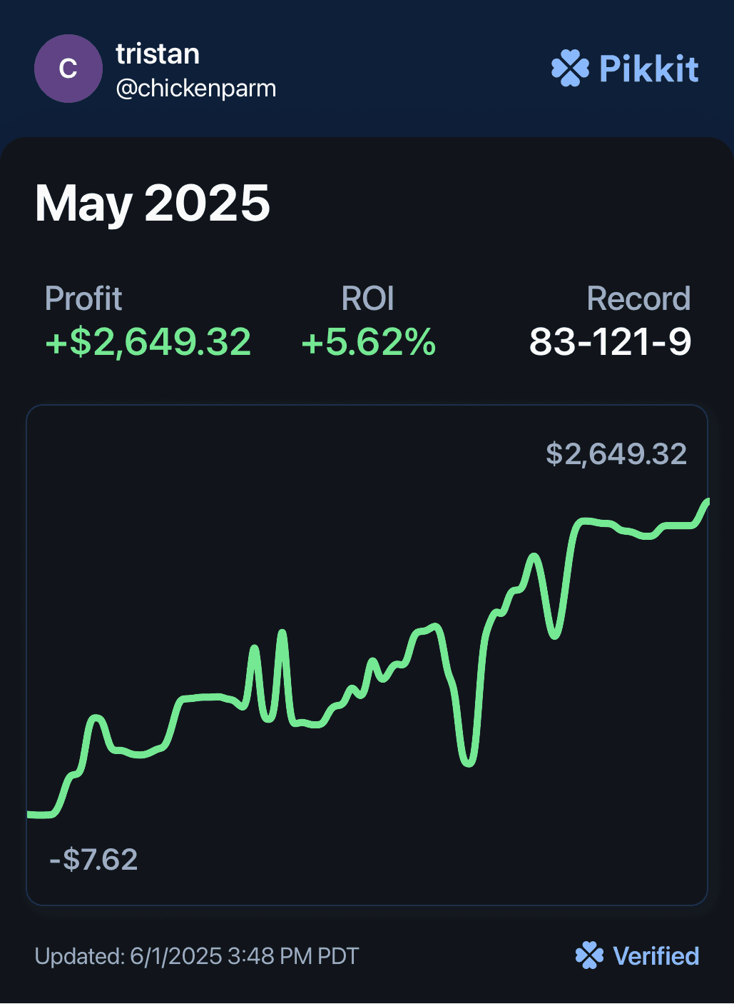
Task: Select the 83-121-9 record value
Action: click(610, 341)
